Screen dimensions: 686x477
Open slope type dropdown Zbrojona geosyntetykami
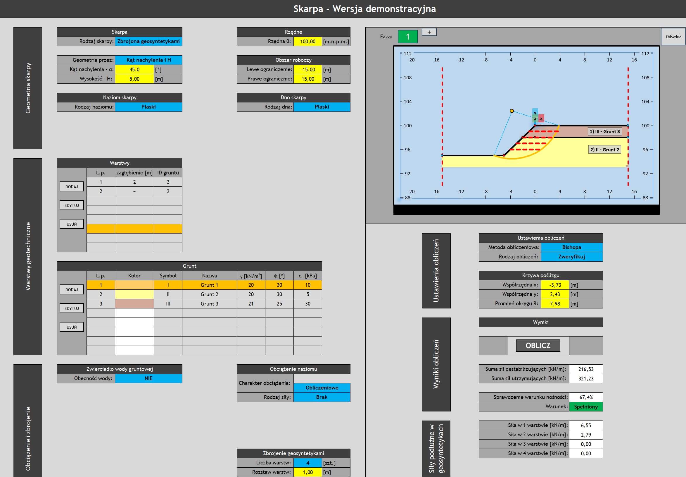click(148, 41)
